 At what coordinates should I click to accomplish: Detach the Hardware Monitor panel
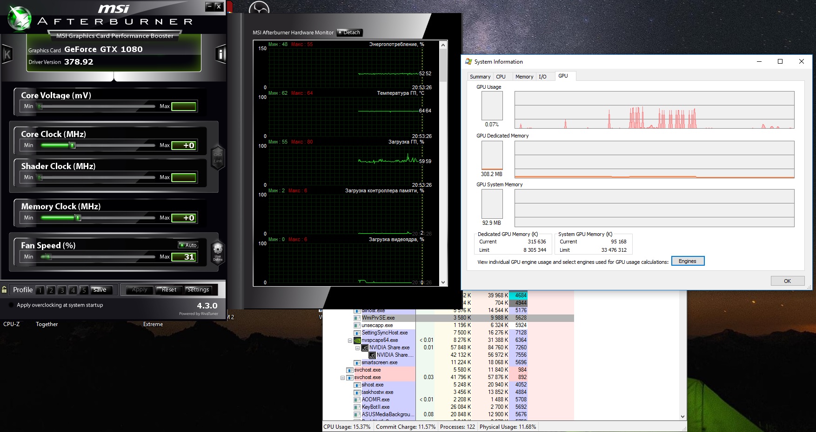click(x=349, y=33)
